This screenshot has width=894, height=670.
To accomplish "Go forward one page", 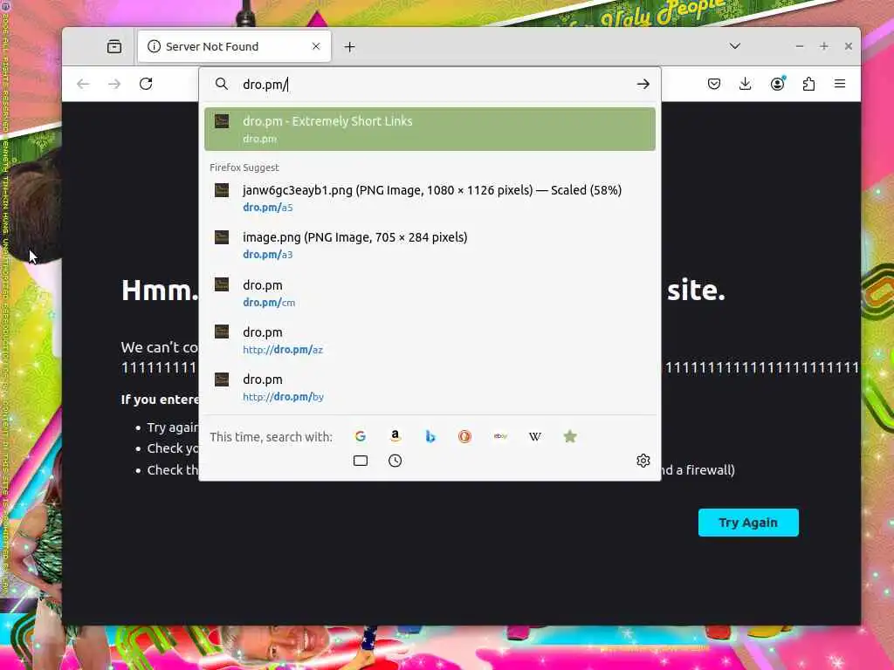I will [114, 84].
